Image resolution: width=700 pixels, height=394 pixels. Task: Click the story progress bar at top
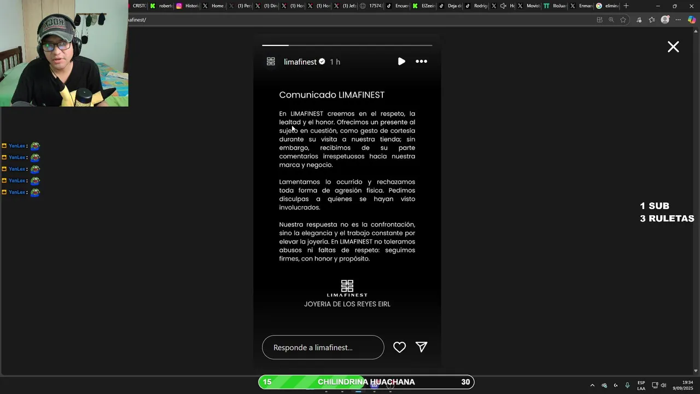tap(347, 45)
